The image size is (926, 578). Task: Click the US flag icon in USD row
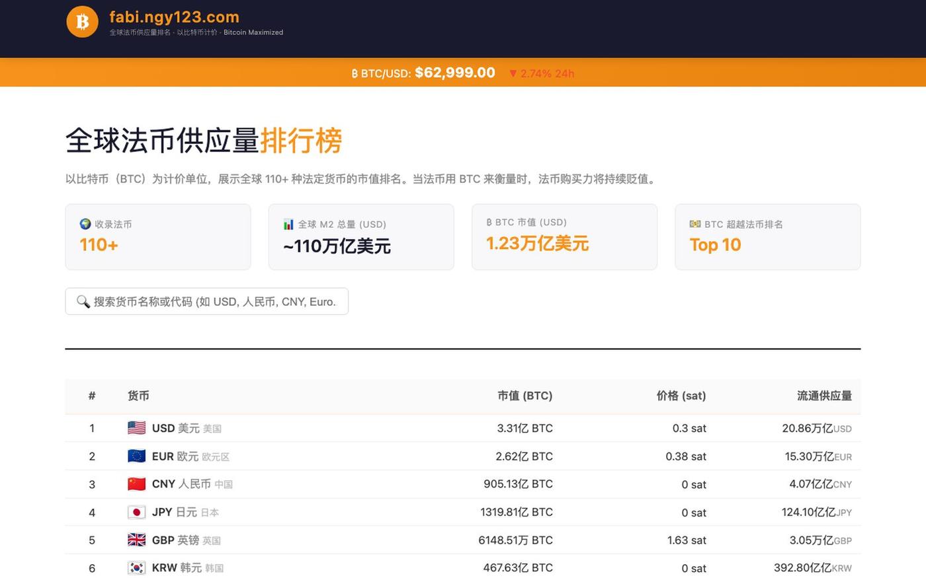136,428
